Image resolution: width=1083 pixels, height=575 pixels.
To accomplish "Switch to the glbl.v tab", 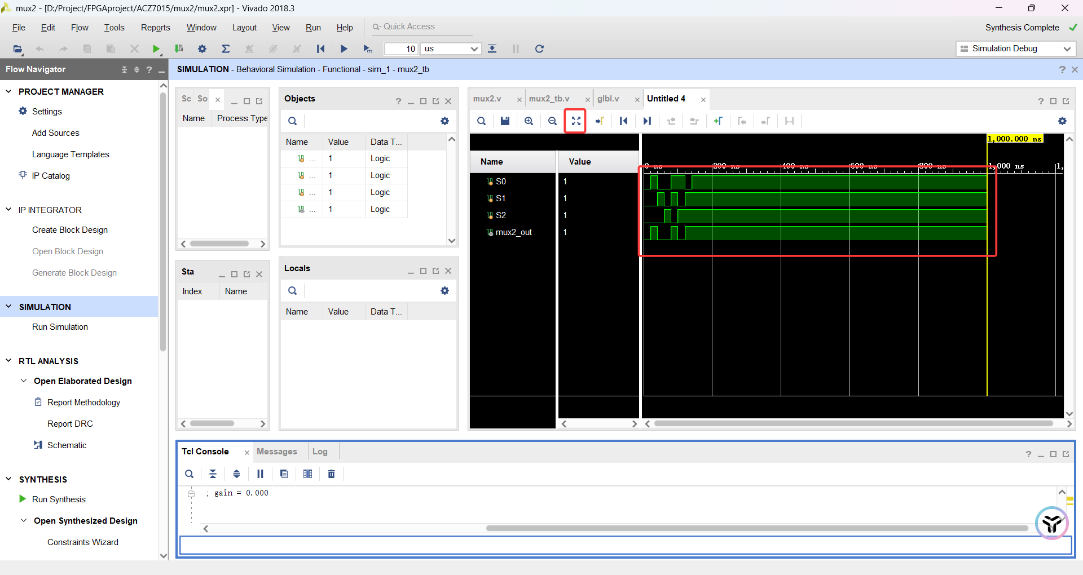I will point(608,99).
